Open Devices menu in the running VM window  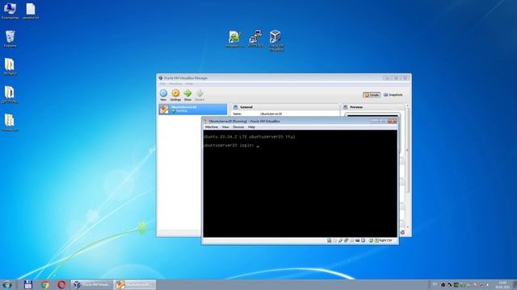pyautogui.click(x=238, y=127)
